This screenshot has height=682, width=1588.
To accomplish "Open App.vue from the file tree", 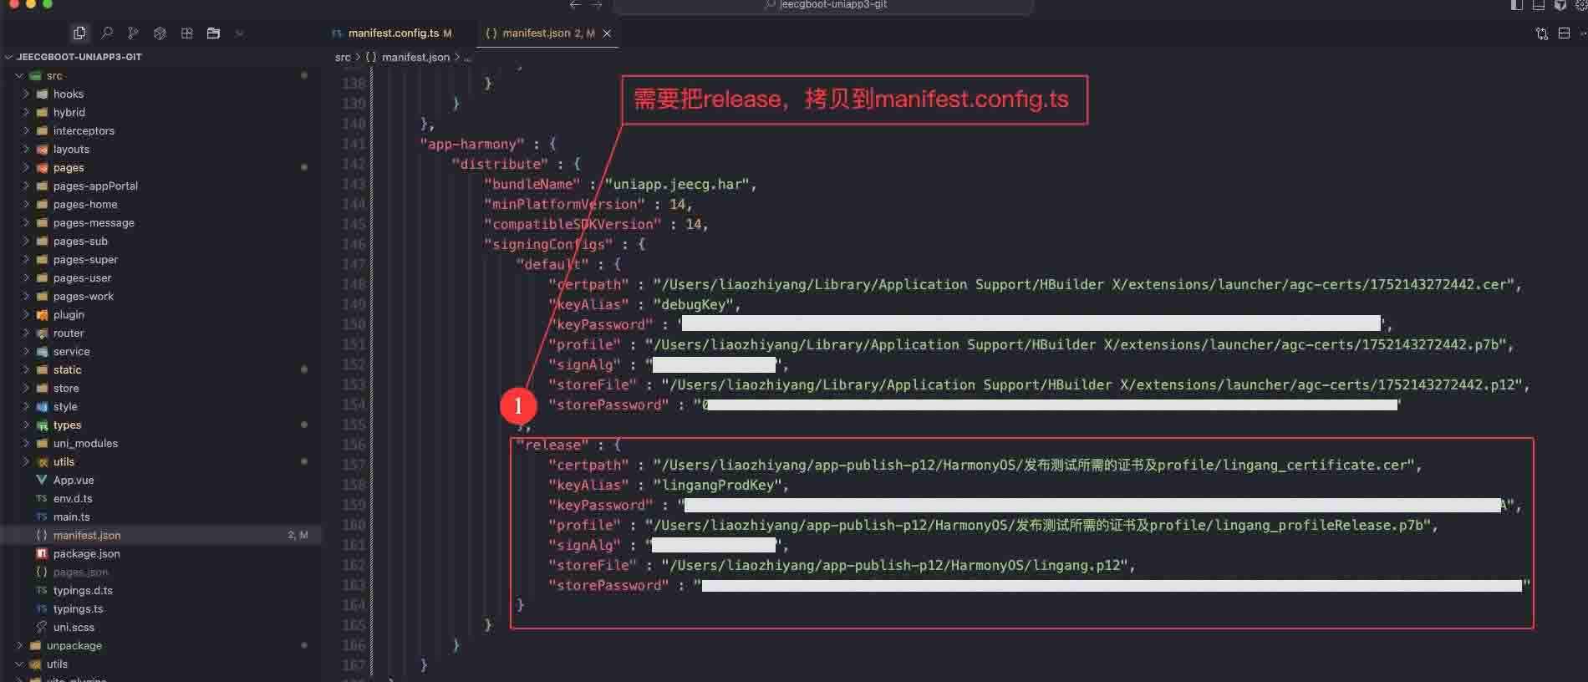I will [74, 481].
